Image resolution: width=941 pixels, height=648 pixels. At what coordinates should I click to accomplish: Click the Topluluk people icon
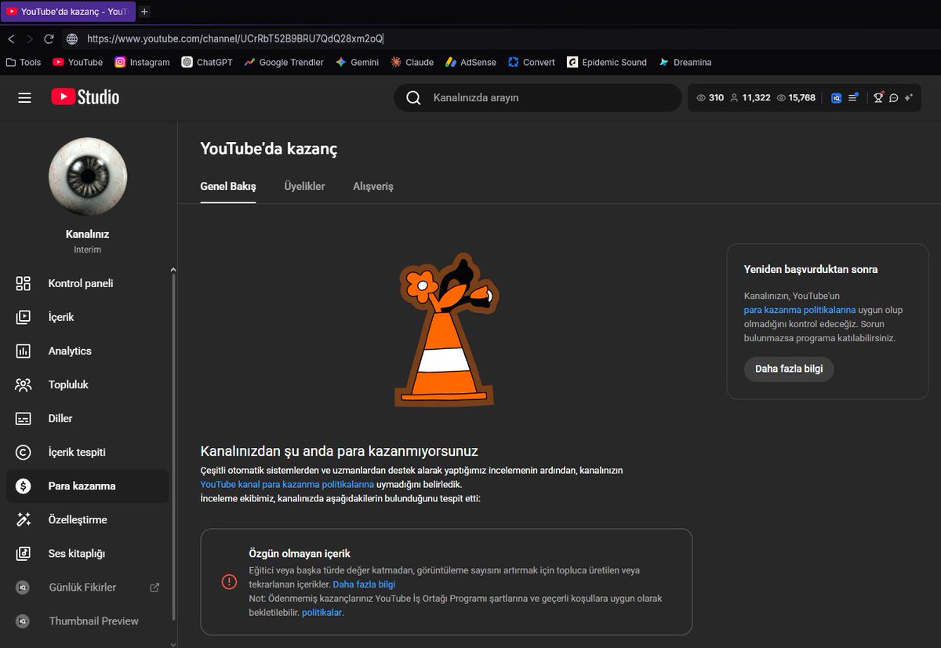click(24, 384)
